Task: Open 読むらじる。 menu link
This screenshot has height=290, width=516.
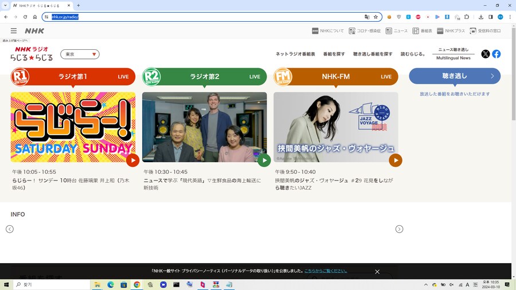Action: (x=413, y=54)
